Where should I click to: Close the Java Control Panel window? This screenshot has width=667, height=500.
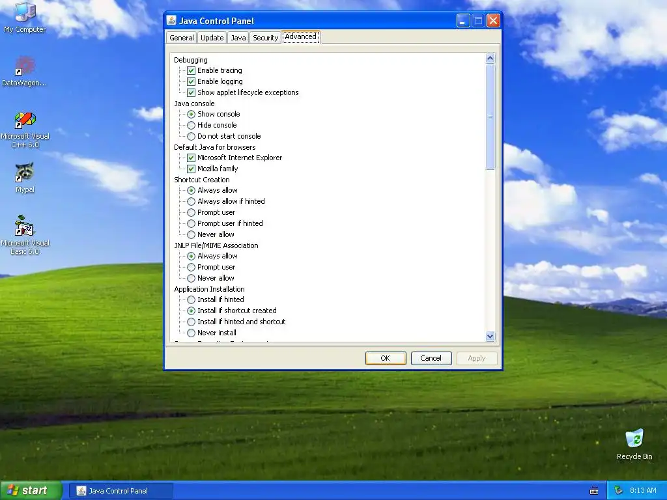493,20
